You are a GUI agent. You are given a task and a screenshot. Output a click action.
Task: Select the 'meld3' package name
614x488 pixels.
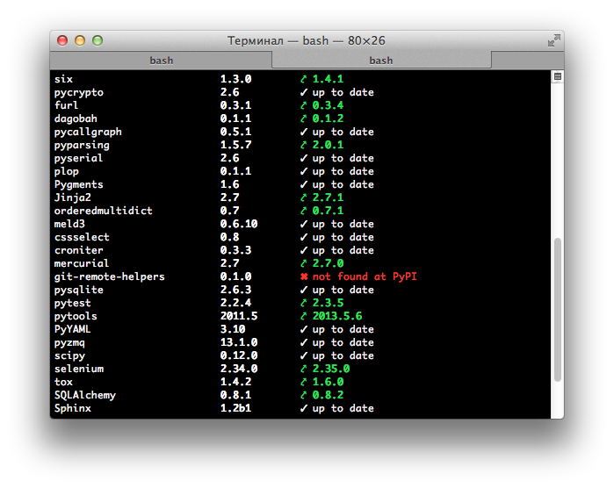pyautogui.click(x=69, y=224)
